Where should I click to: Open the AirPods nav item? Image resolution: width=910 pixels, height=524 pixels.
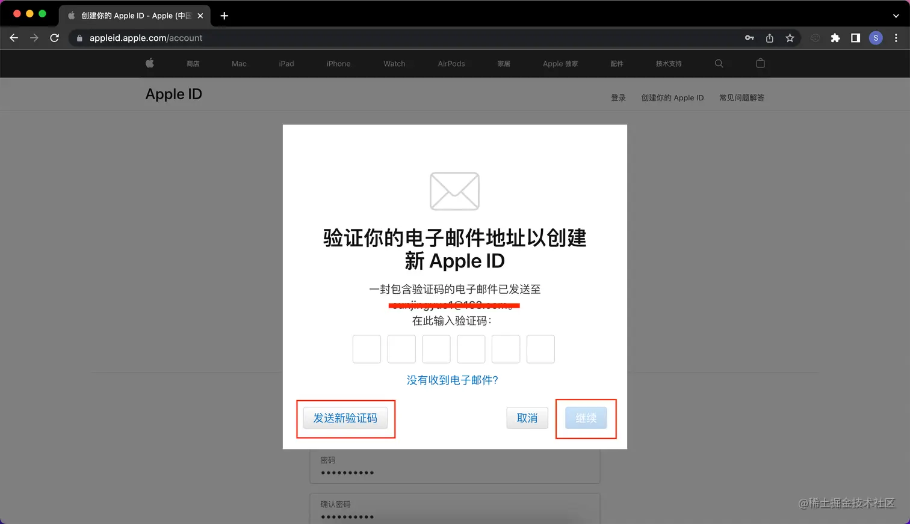click(451, 64)
